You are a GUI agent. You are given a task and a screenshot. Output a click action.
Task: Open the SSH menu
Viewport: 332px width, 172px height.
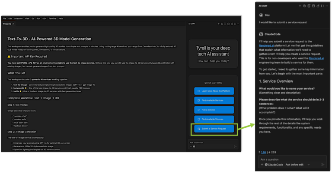coord(44,19)
